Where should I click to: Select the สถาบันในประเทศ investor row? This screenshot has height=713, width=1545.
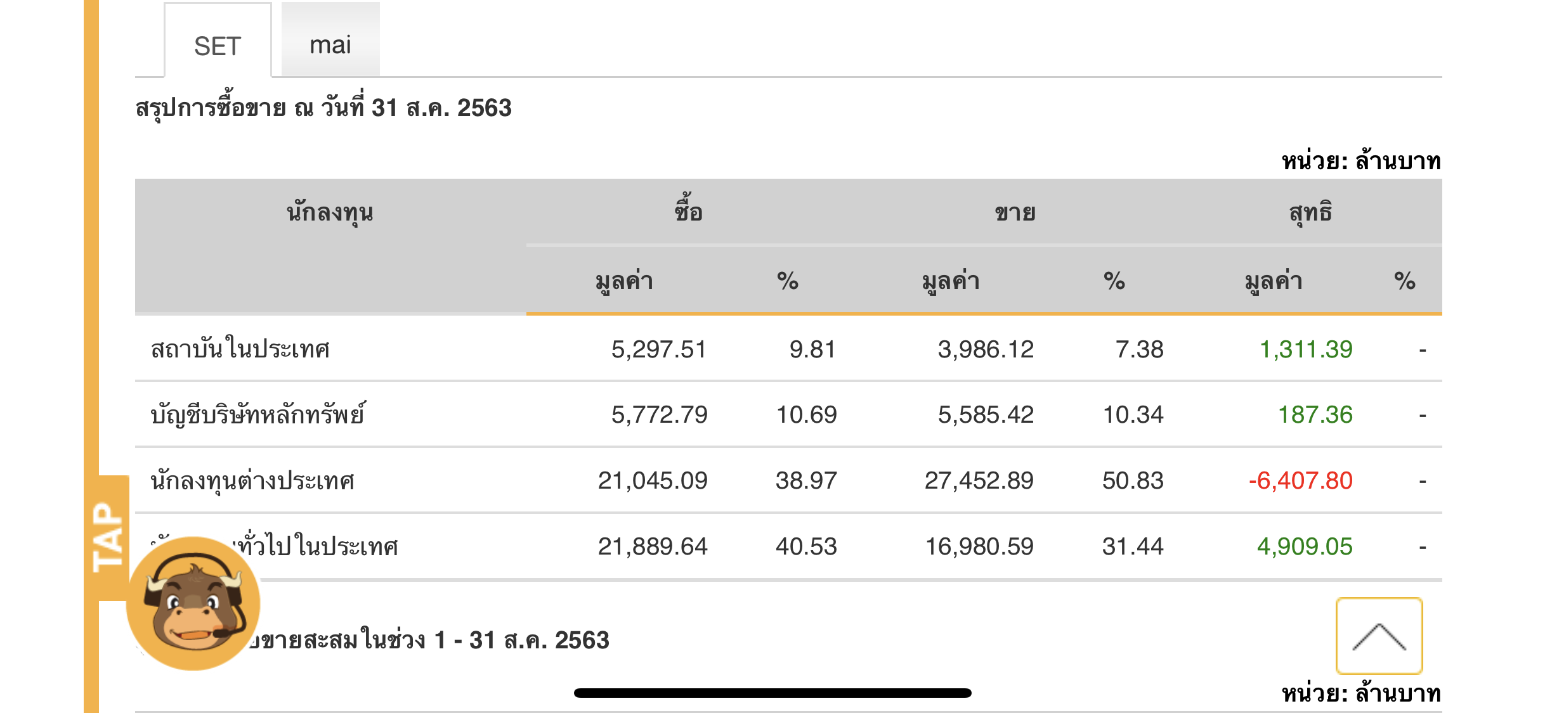(240, 349)
